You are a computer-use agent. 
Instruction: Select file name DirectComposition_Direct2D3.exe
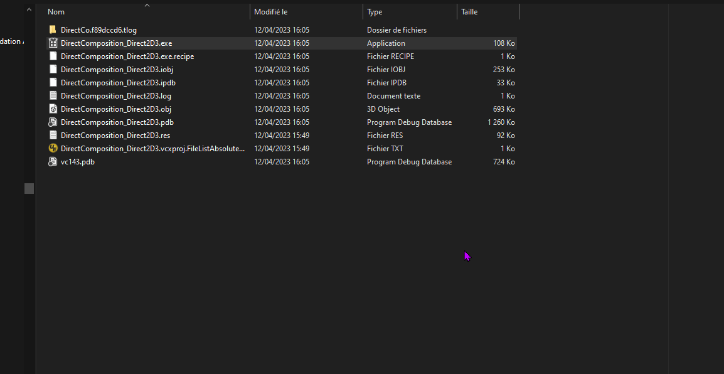(116, 43)
